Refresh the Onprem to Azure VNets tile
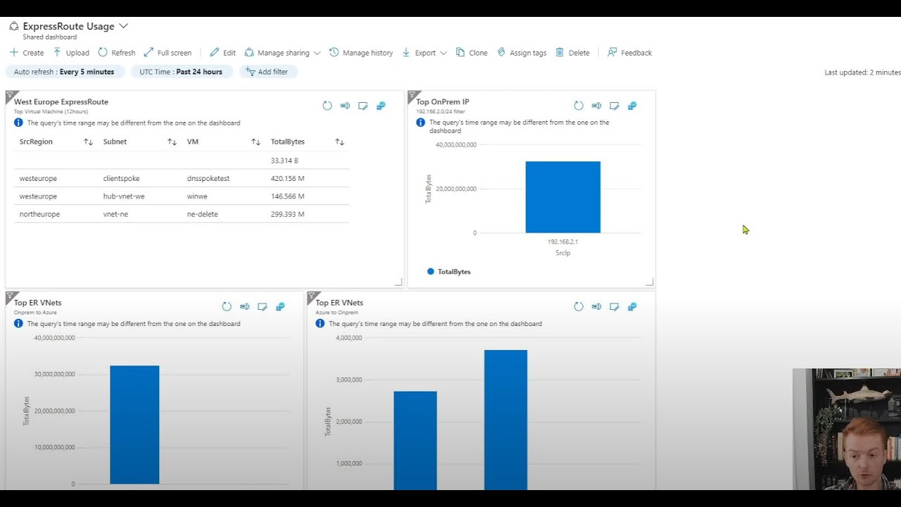The width and height of the screenshot is (901, 507). coord(227,306)
